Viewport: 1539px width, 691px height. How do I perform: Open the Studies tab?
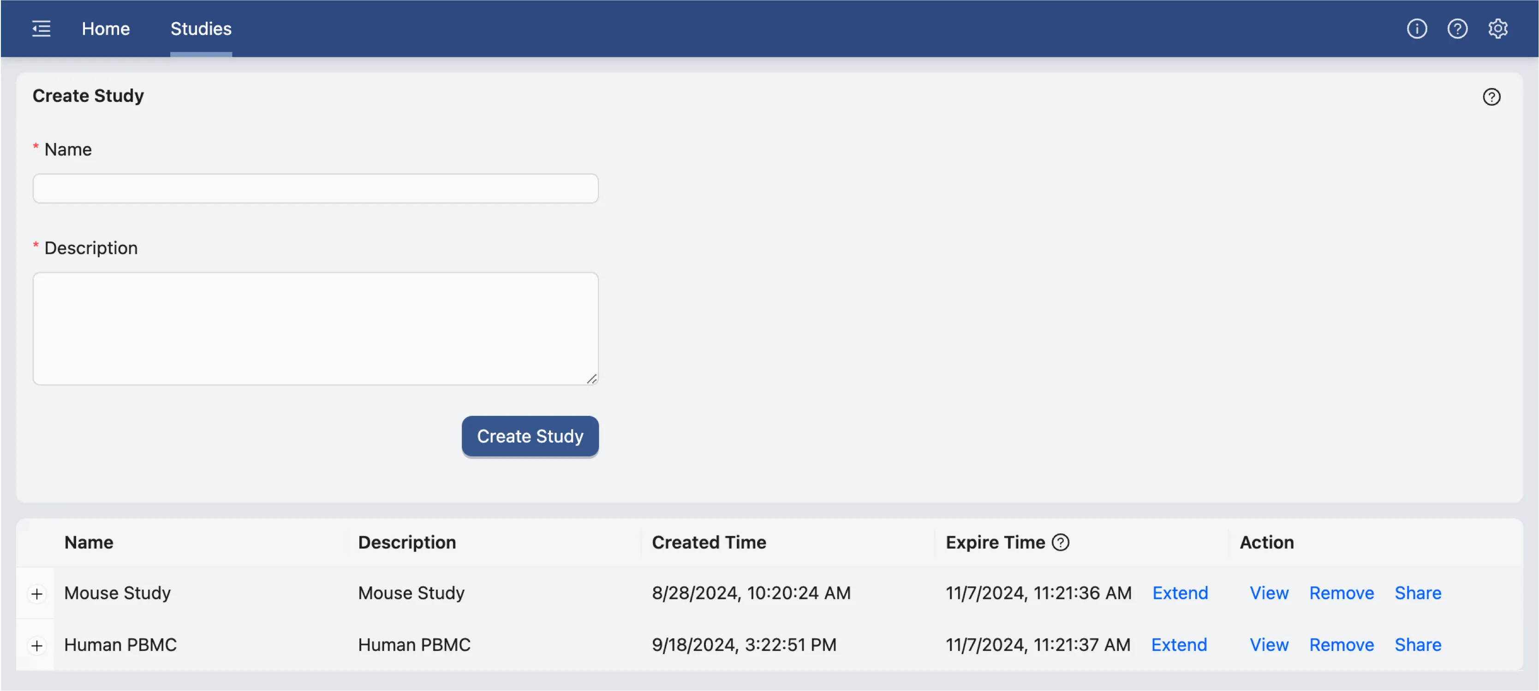coord(201,29)
